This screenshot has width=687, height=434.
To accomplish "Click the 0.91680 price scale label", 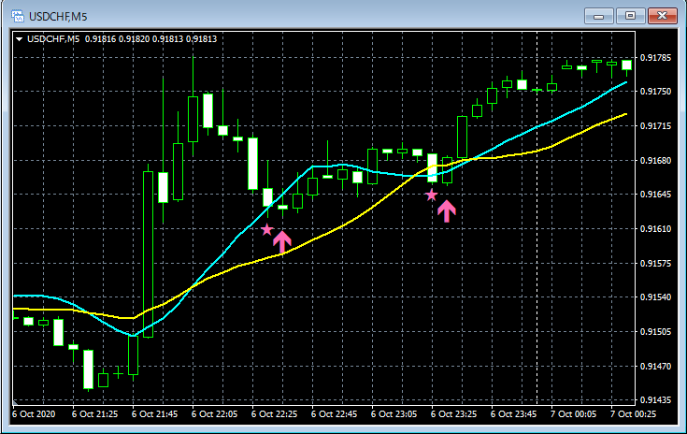I will point(655,161).
